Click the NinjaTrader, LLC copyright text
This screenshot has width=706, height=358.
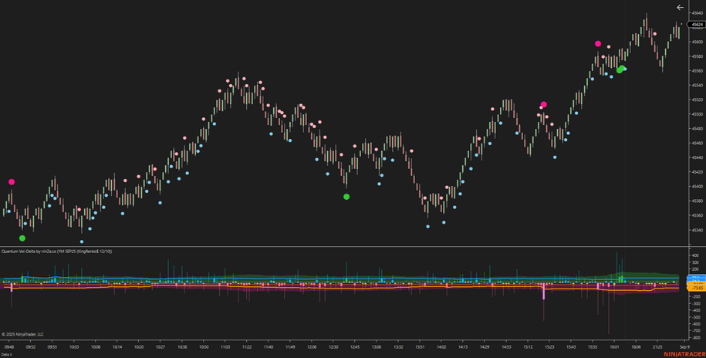point(23,334)
